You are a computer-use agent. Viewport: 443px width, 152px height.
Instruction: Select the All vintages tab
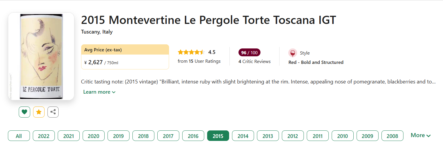point(19,136)
